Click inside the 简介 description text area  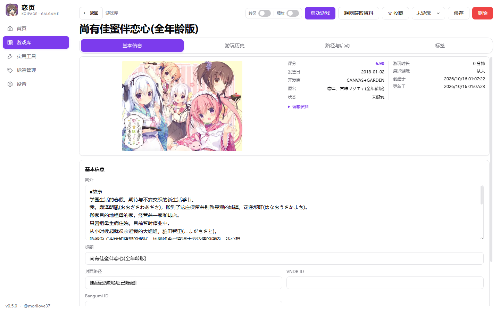pos(284,212)
